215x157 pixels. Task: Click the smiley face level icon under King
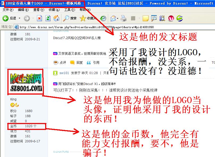pos(12,105)
